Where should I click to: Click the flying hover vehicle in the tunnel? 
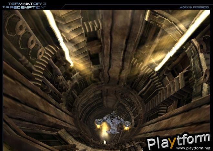[113, 123]
